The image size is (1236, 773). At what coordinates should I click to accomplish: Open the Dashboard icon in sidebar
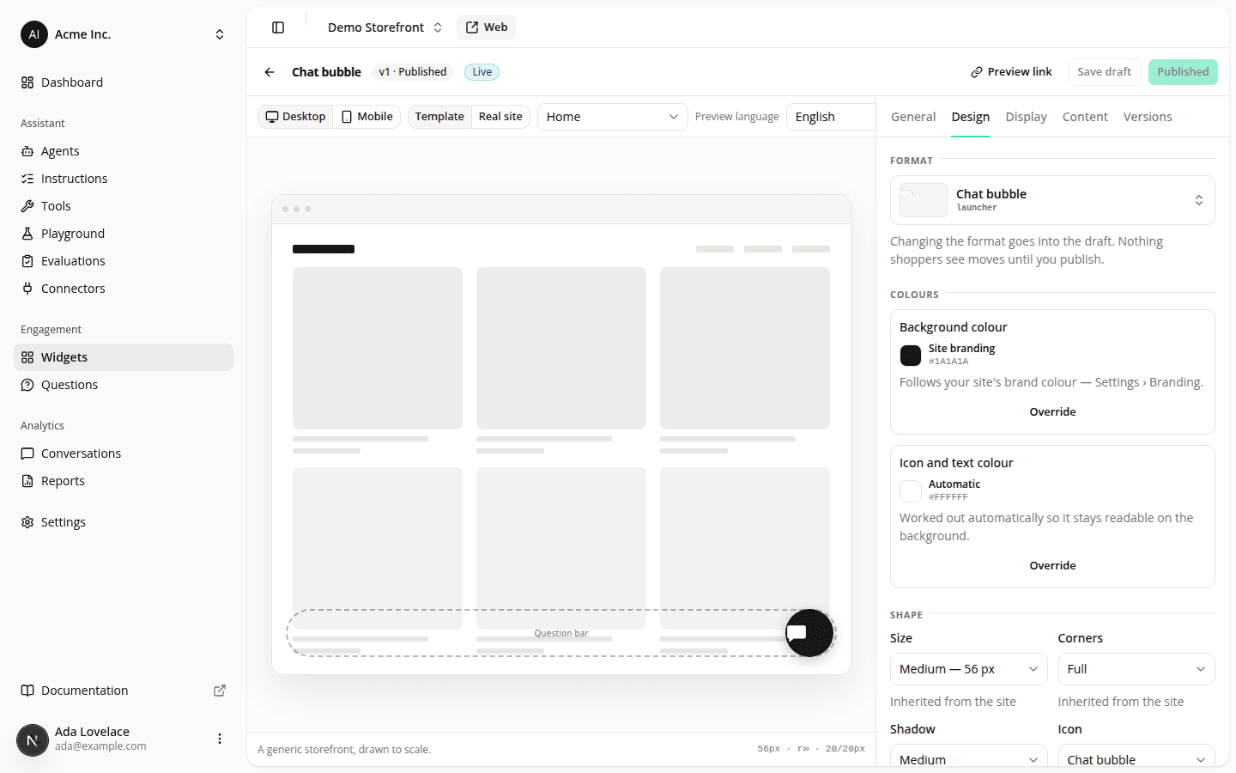point(27,82)
